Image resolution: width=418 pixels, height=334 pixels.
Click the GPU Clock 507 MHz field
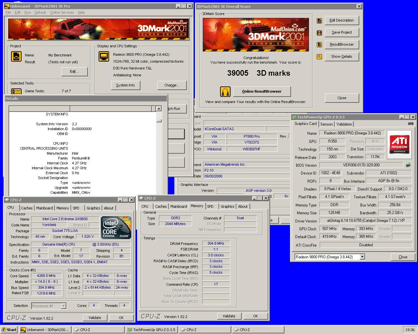(330, 229)
